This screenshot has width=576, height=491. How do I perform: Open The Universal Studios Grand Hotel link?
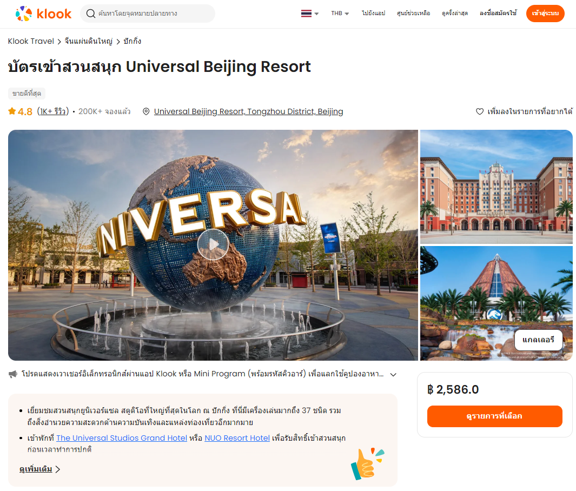tap(122, 438)
